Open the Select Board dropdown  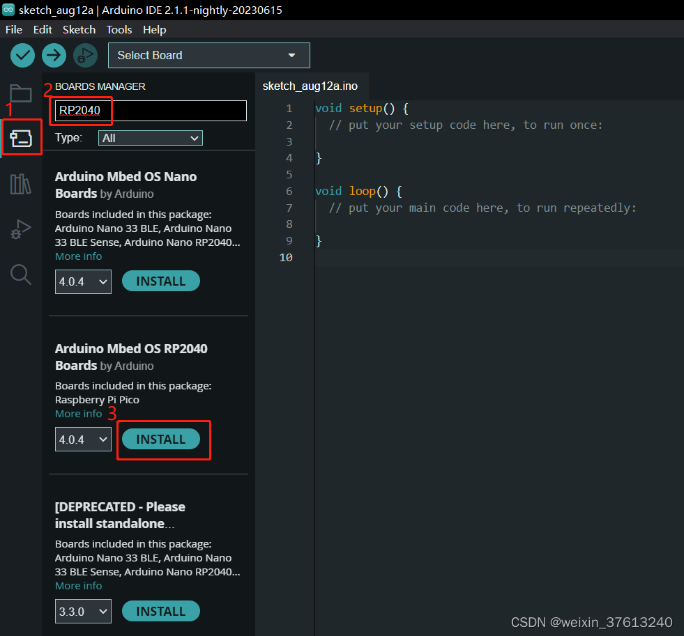click(208, 55)
